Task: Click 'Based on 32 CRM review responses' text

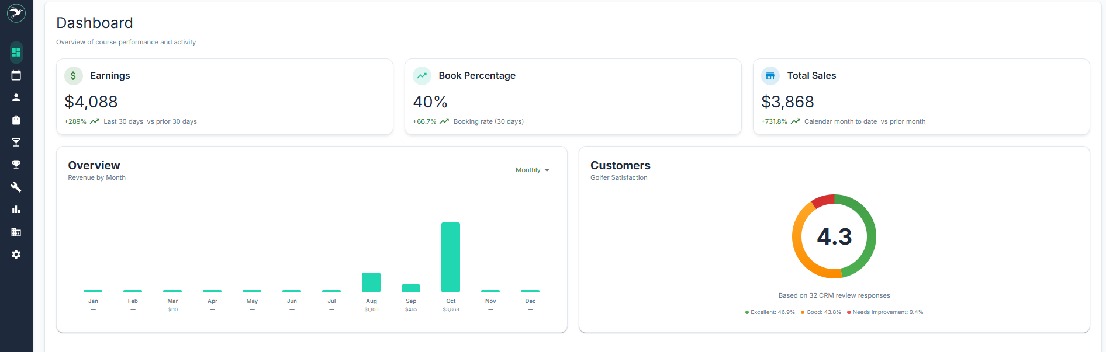Action: 834,296
